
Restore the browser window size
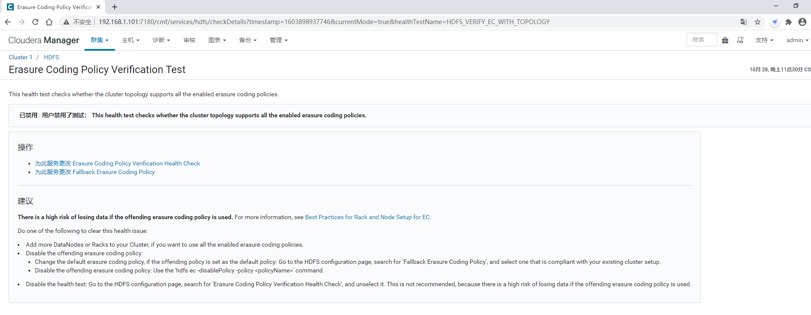point(796,6)
